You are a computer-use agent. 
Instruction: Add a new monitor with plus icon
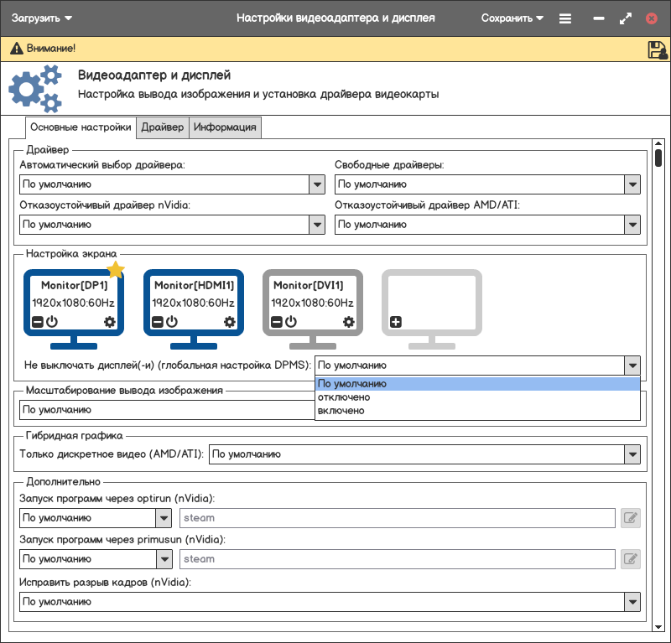coord(396,322)
